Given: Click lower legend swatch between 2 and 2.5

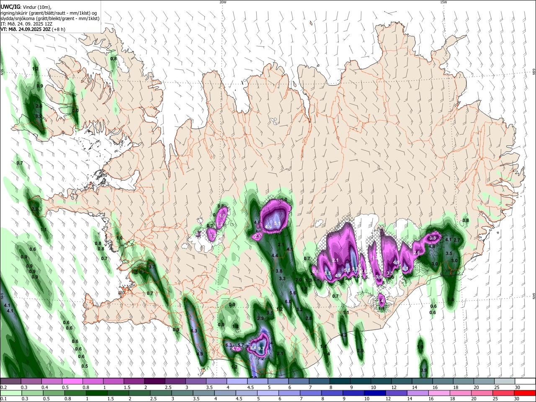Looking at the screenshot, I should click(x=139, y=393).
